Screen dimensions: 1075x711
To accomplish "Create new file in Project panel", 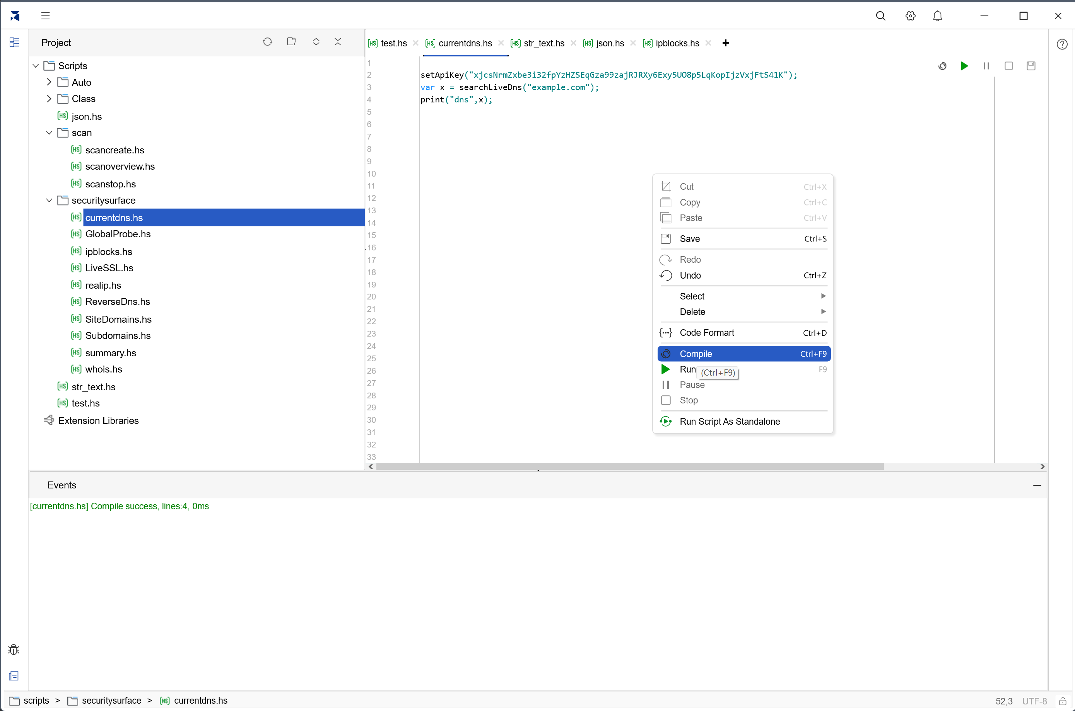I will 291,42.
